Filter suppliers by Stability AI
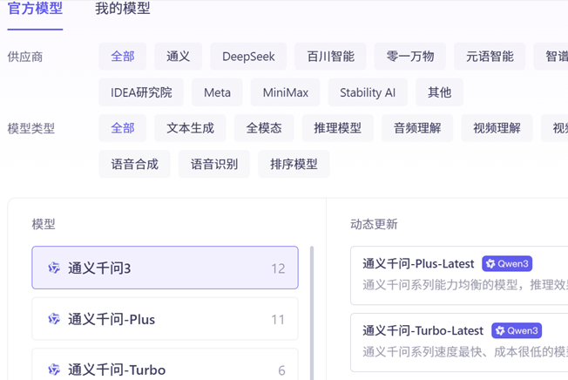The height and width of the screenshot is (380, 568). point(368,92)
